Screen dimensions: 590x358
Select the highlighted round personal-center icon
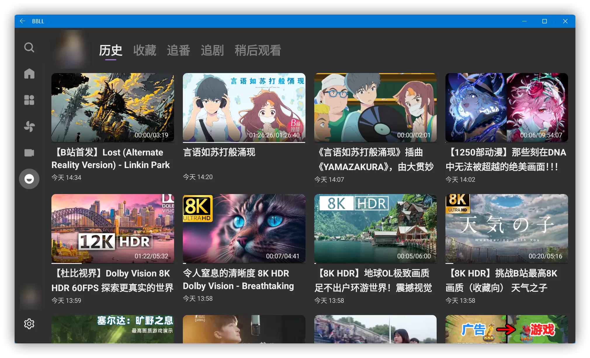coord(29,179)
